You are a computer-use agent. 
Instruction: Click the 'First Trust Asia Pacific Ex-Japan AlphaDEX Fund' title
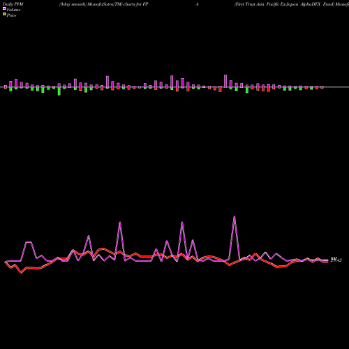click(x=284, y=4)
